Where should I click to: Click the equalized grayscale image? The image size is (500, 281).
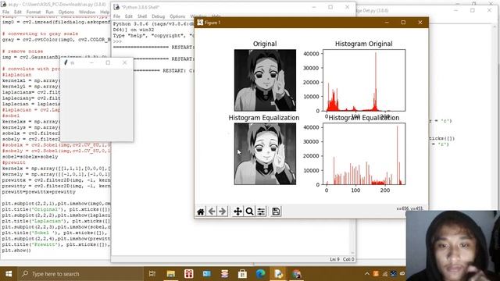tap(265, 154)
